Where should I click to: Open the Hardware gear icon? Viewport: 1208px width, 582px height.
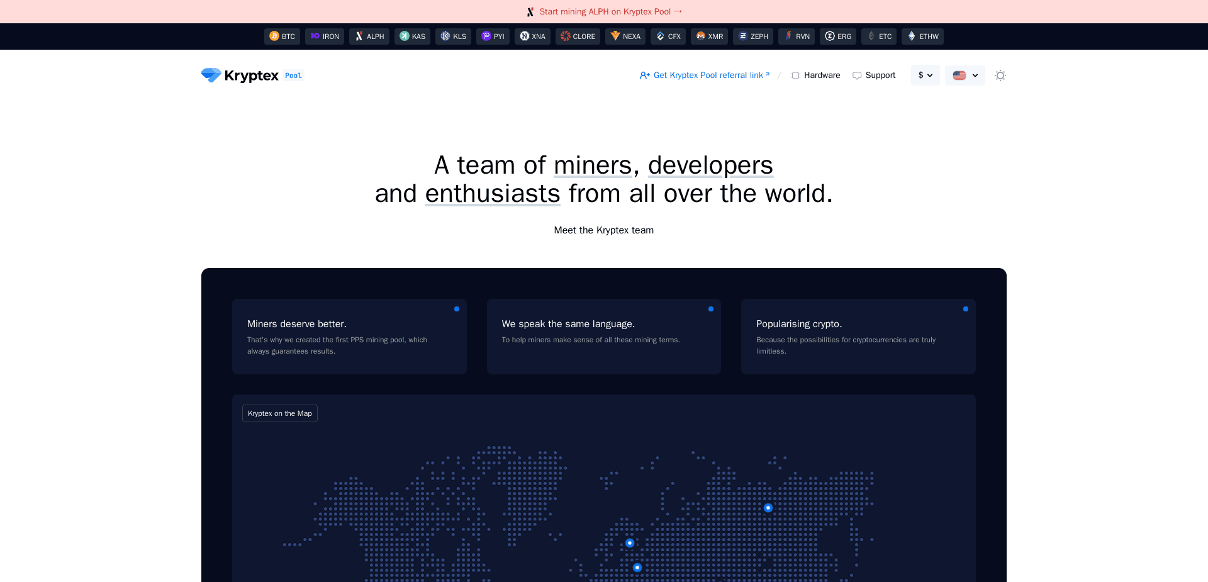795,75
